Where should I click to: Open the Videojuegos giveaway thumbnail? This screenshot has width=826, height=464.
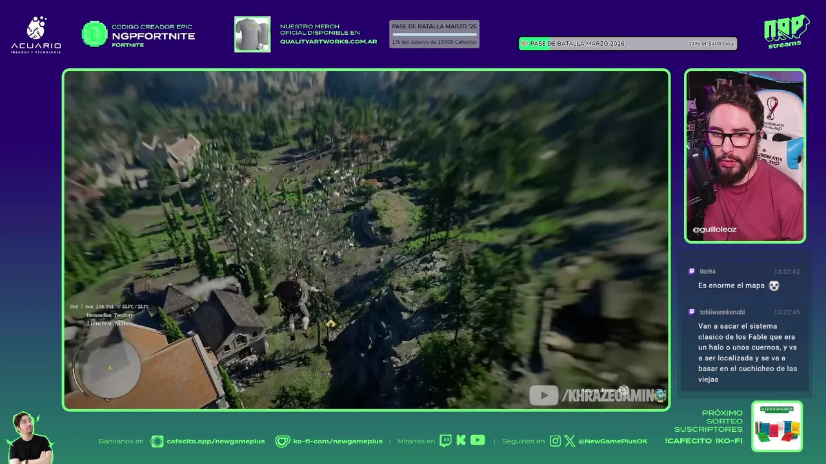(777, 426)
